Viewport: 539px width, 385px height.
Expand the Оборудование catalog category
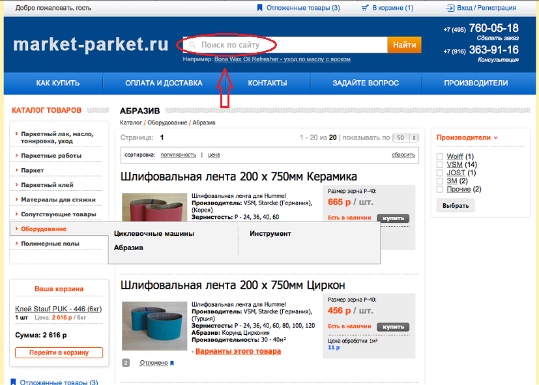pyautogui.click(x=44, y=229)
